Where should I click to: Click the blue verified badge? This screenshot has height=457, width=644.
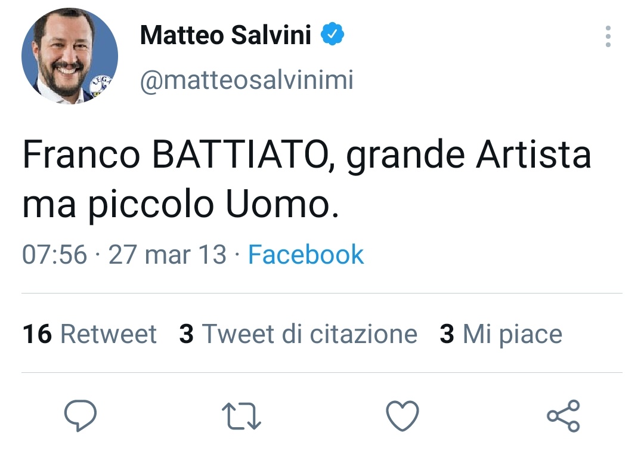click(333, 36)
